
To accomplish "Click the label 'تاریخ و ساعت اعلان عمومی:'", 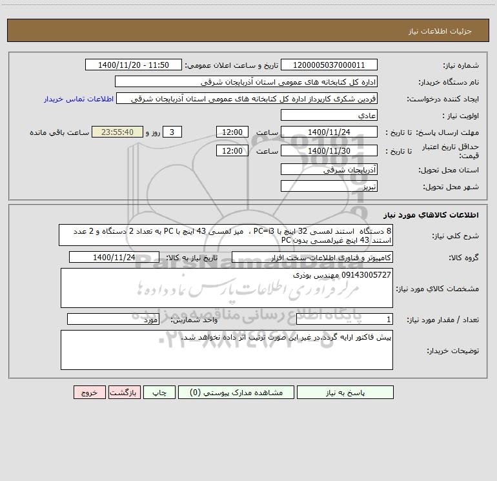I will [x=232, y=66].
